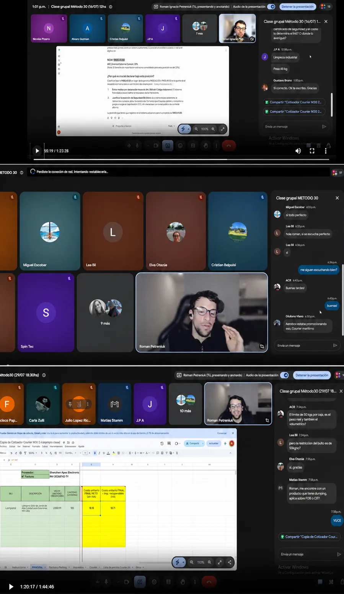Screen dimensions: 344x594
Task: Enter fullscreen in the top recording player
Action: (x=312, y=151)
